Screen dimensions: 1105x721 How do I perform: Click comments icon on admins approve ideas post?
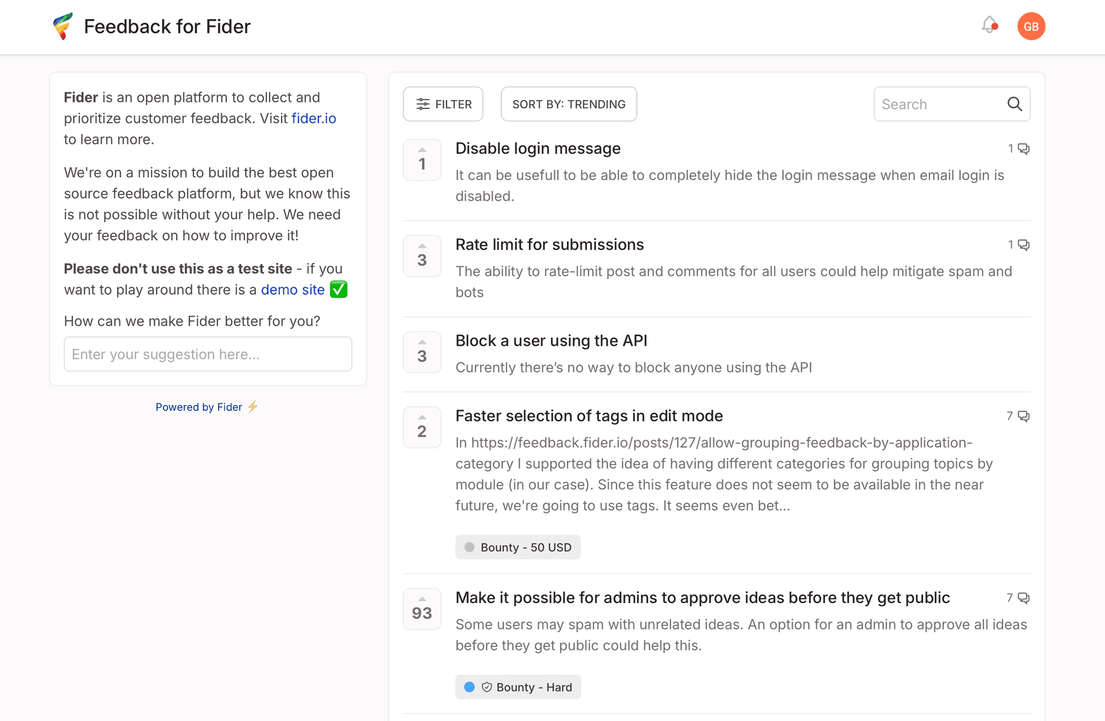1023,598
